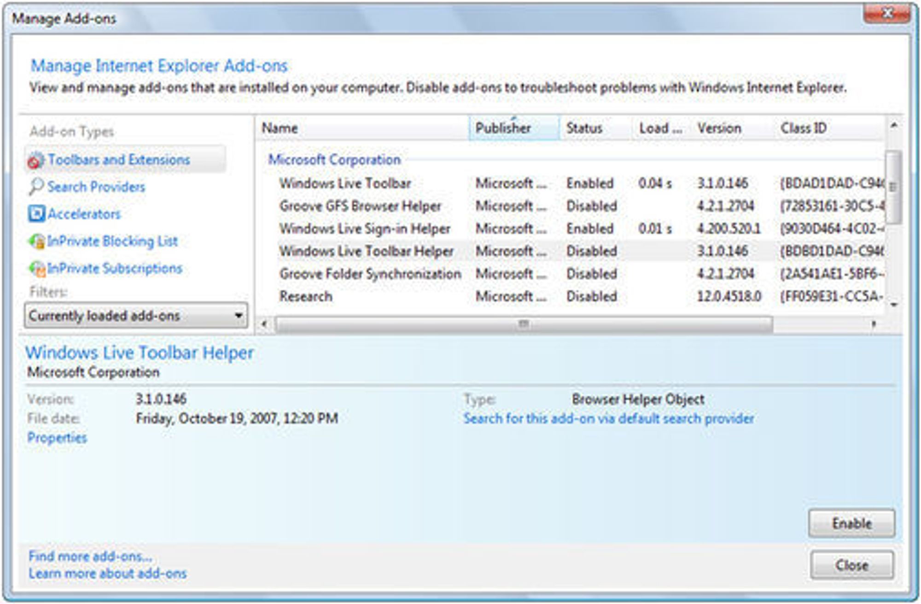Screen dimensions: 921x604
Task: Sort list by Name column header
Action: (363, 128)
